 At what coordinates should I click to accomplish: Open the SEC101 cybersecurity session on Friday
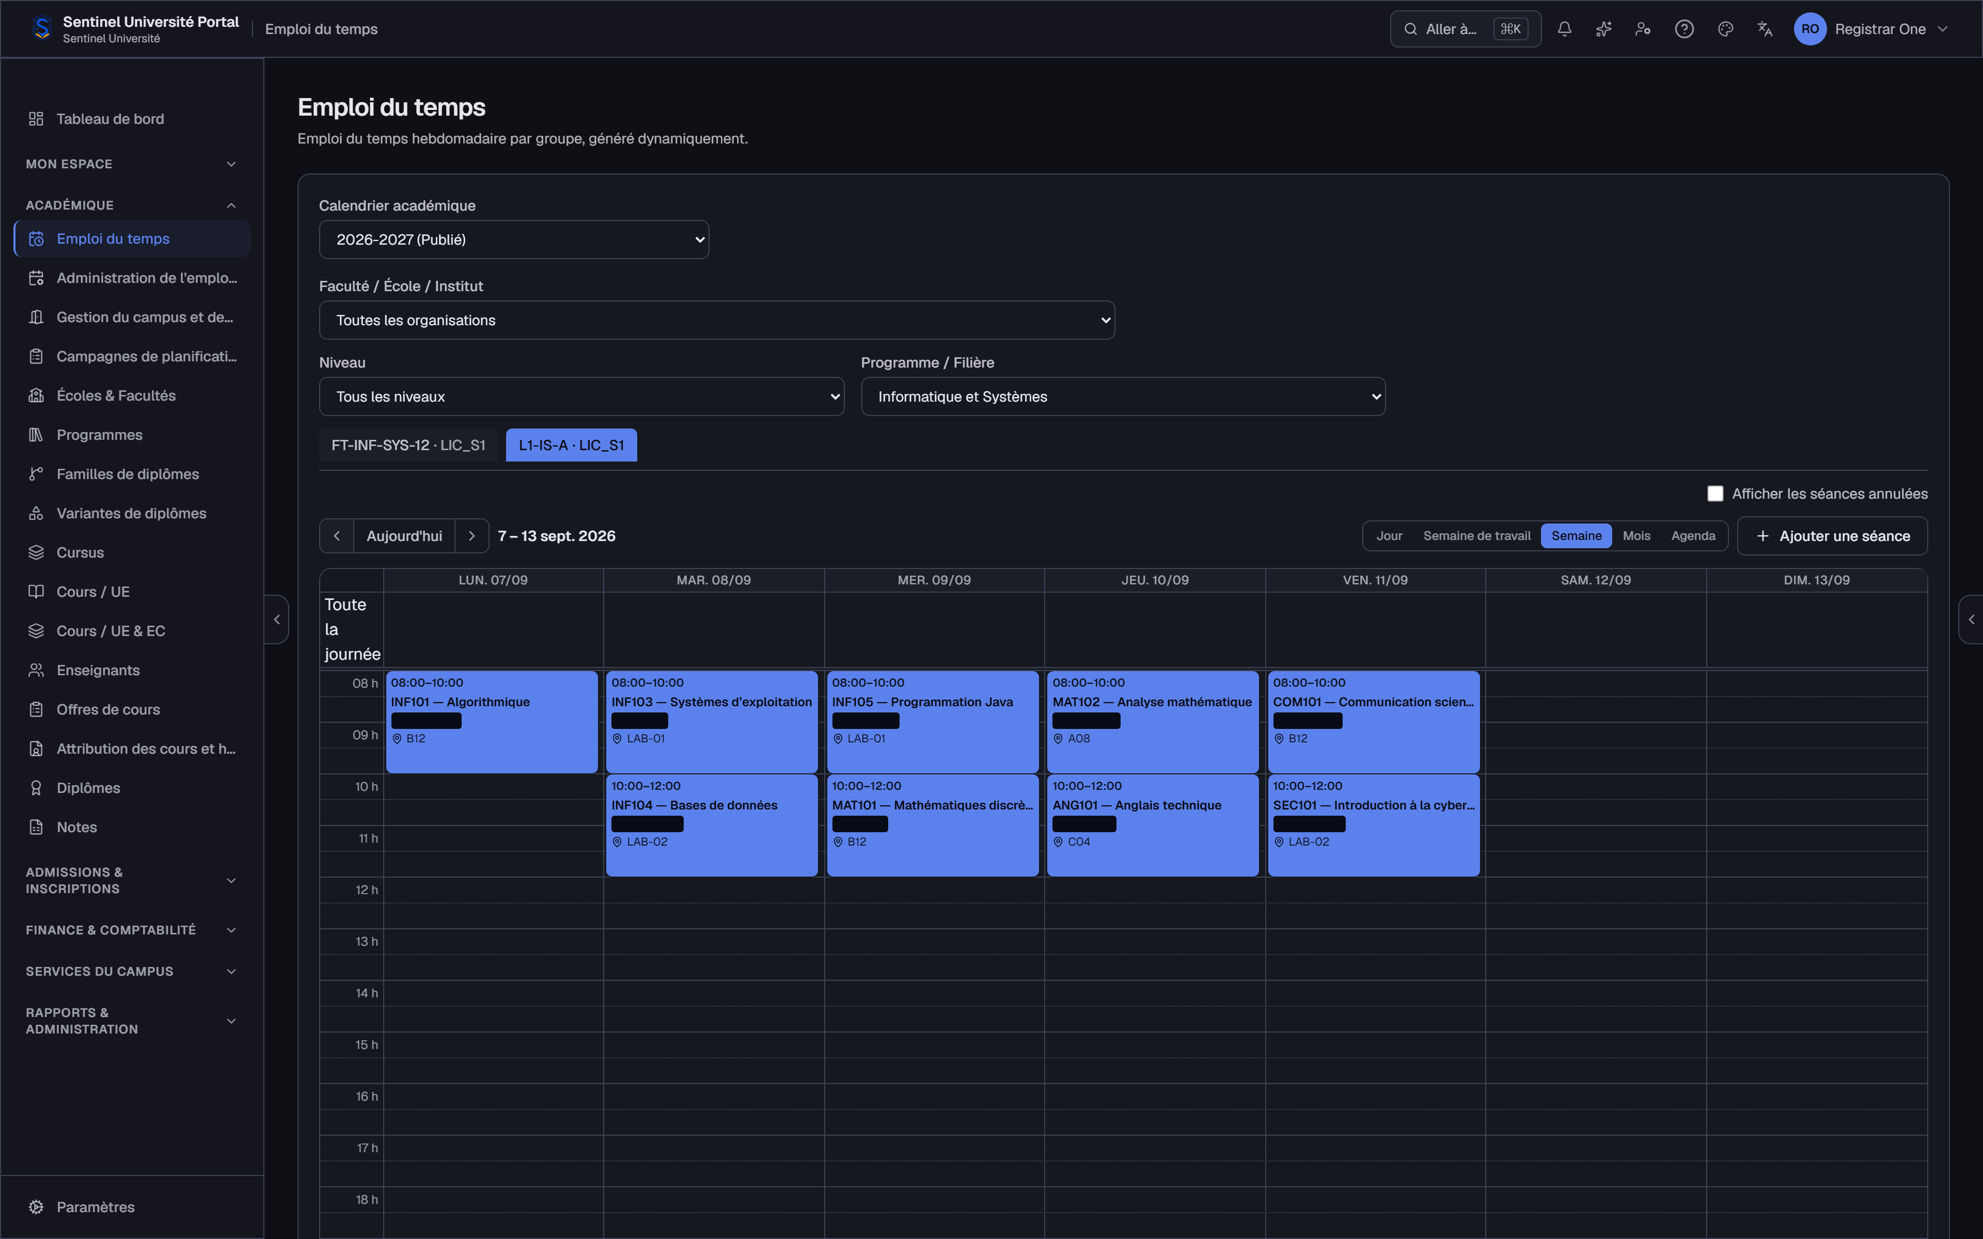tap(1373, 825)
